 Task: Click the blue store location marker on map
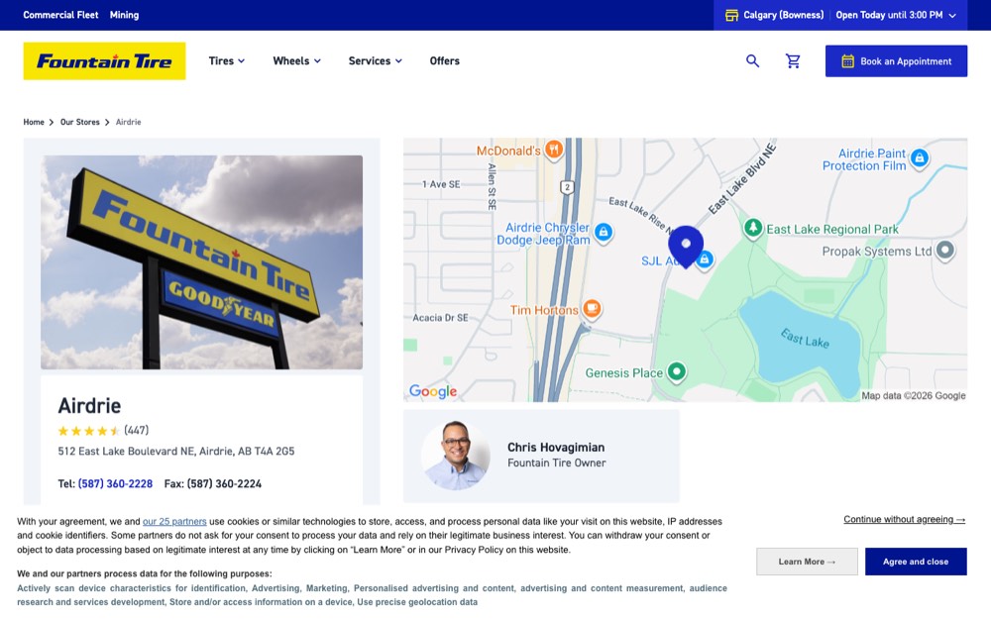click(x=686, y=246)
